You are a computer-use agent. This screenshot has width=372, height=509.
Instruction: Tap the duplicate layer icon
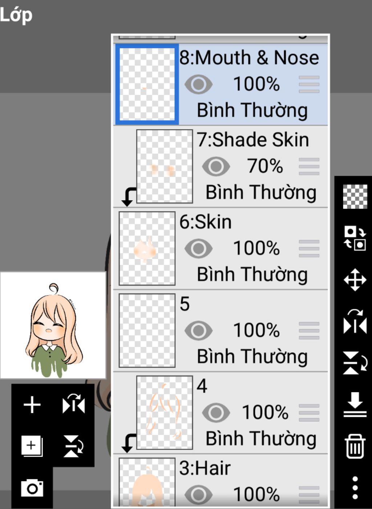coord(32,446)
